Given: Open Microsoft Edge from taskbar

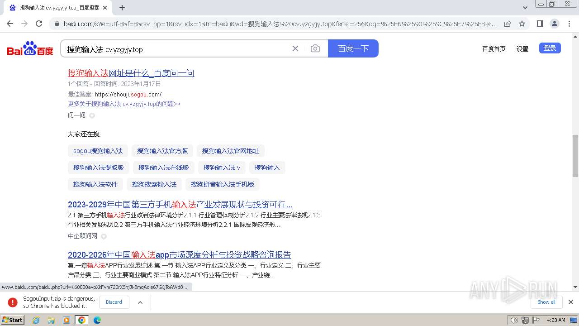Looking at the screenshot, I should pos(97,320).
